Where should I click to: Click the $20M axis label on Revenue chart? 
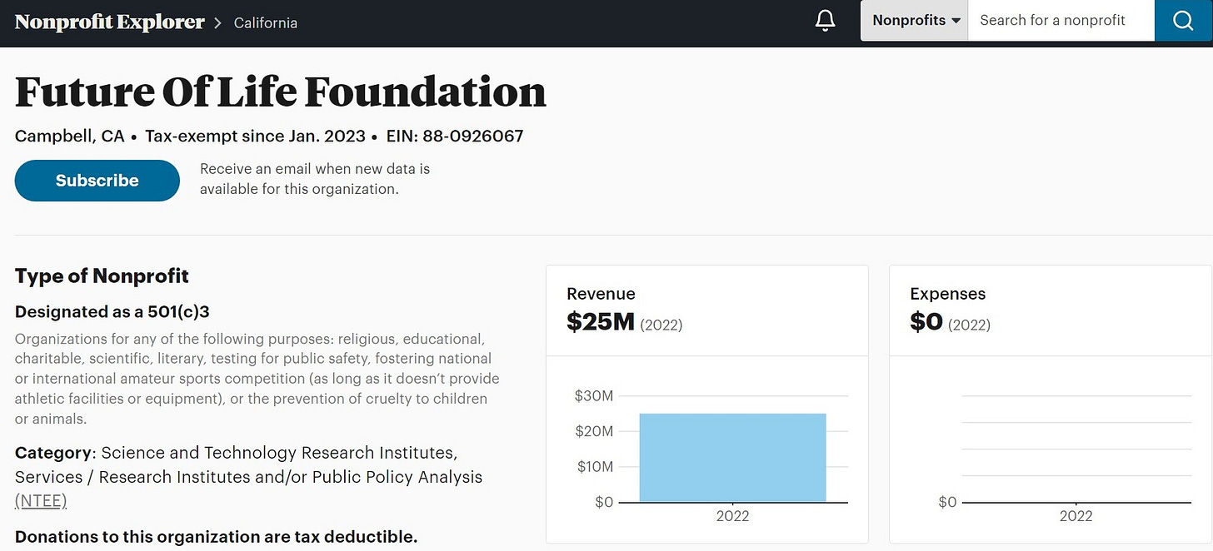(x=594, y=431)
